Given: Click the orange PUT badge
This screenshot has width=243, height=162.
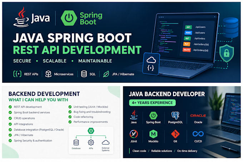Looking at the screenshot, I should coord(187,44).
